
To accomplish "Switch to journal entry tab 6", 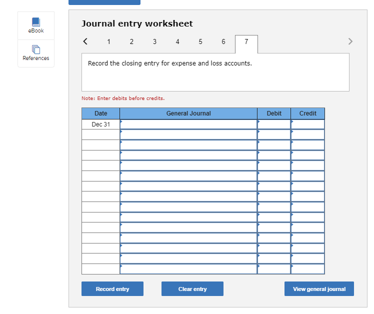I will tap(223, 42).
